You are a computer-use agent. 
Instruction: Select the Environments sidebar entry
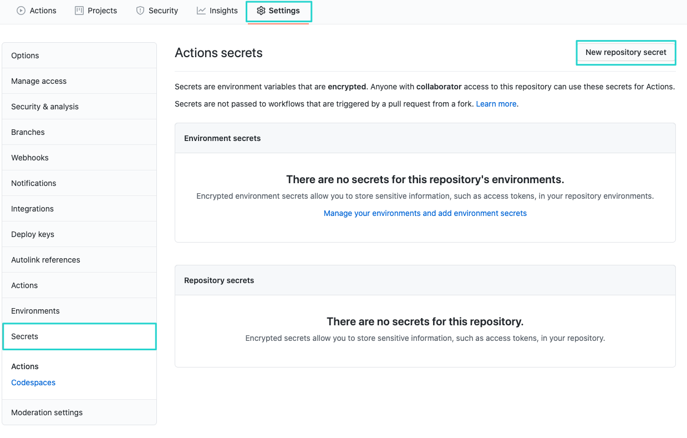34,310
